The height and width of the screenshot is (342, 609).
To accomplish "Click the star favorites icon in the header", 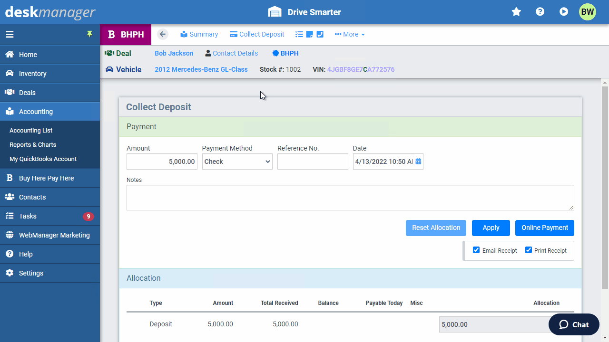I will (x=516, y=12).
